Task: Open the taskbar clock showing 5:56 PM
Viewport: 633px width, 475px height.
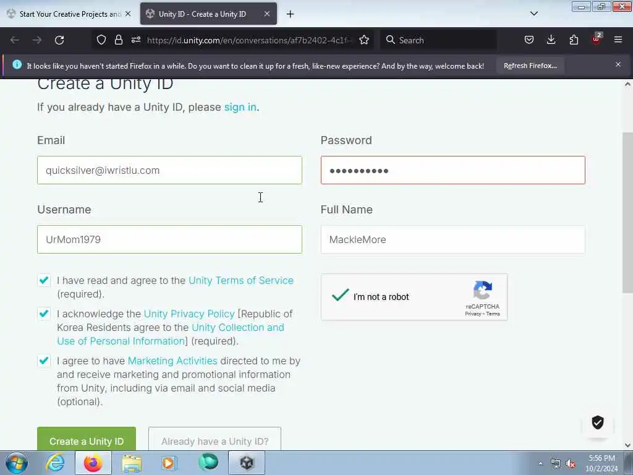Action: (601, 463)
